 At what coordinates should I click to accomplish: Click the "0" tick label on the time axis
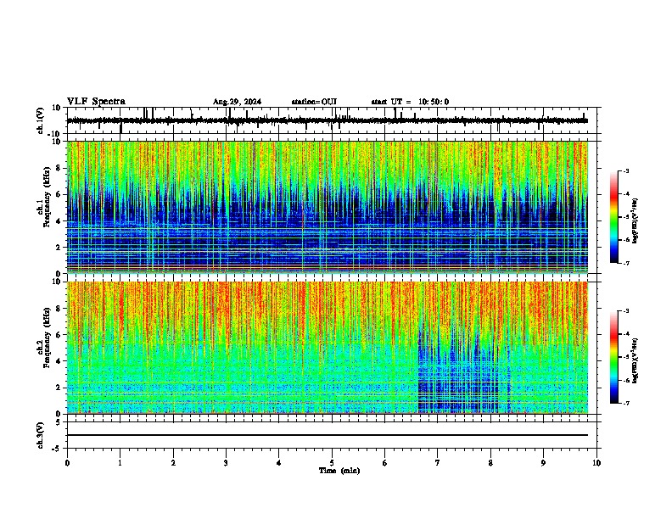(67, 463)
